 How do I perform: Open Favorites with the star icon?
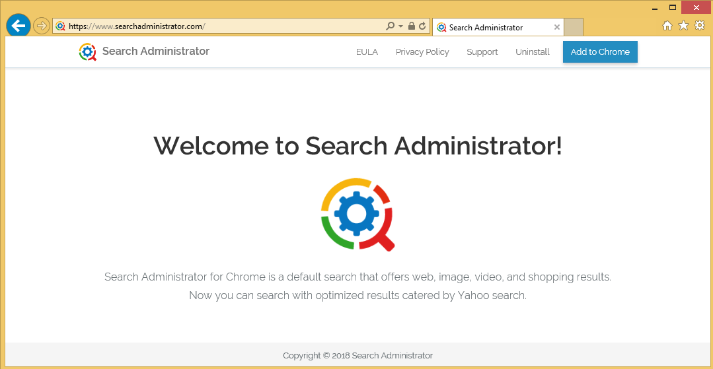point(683,26)
